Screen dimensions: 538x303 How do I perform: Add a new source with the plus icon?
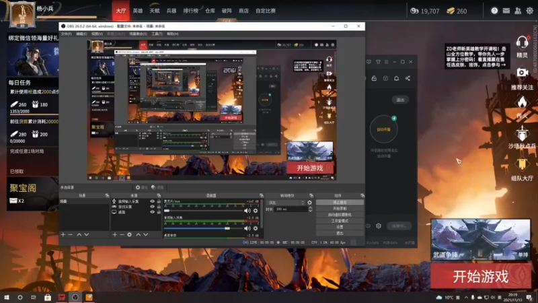pyautogui.click(x=114, y=234)
